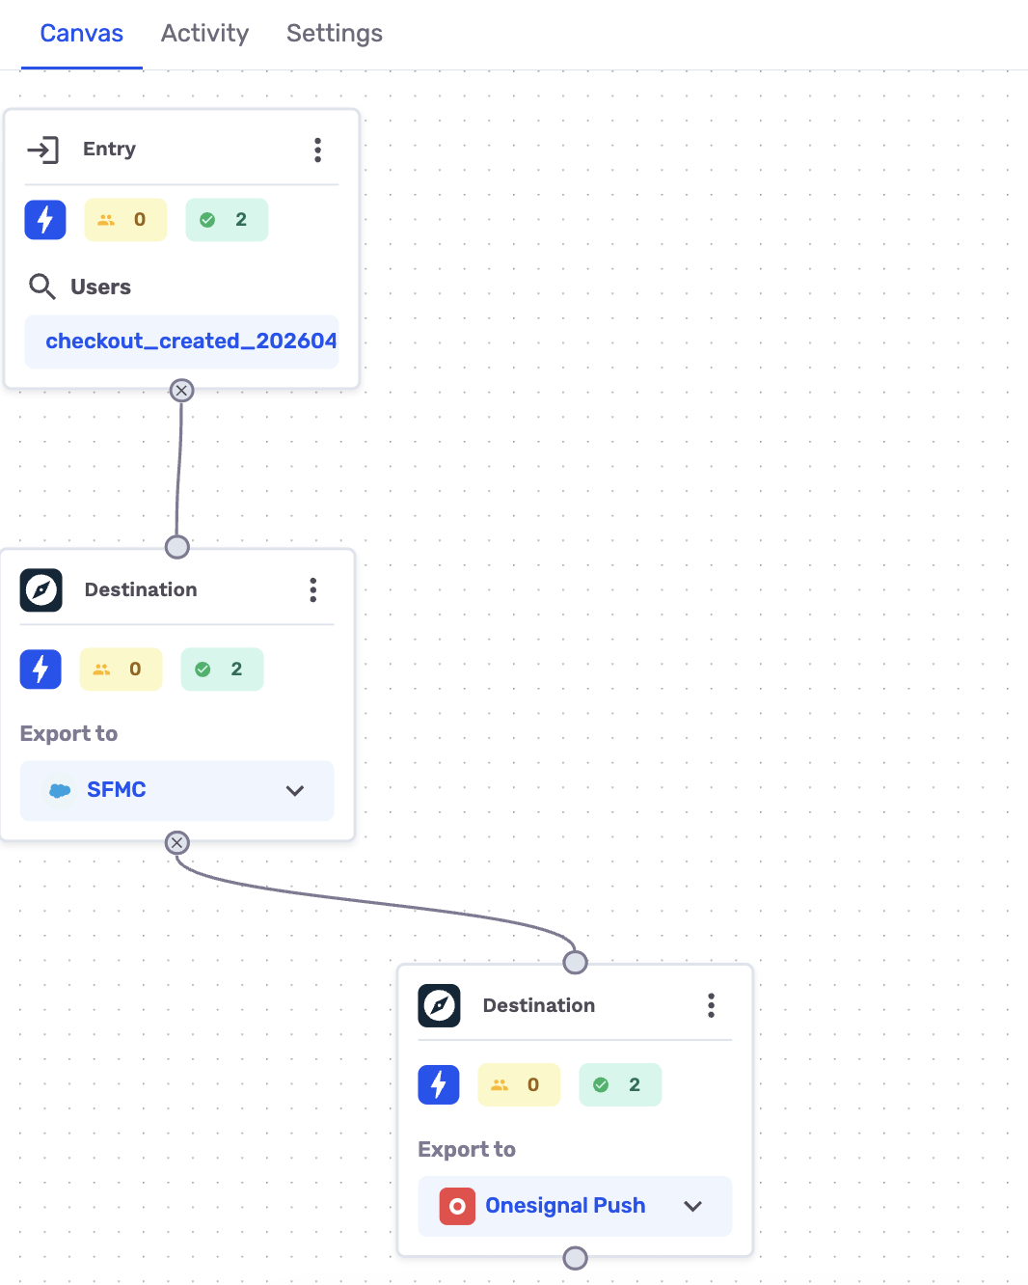The image size is (1028, 1285).
Task: Click the Onesignal logo icon
Action: tap(455, 1206)
